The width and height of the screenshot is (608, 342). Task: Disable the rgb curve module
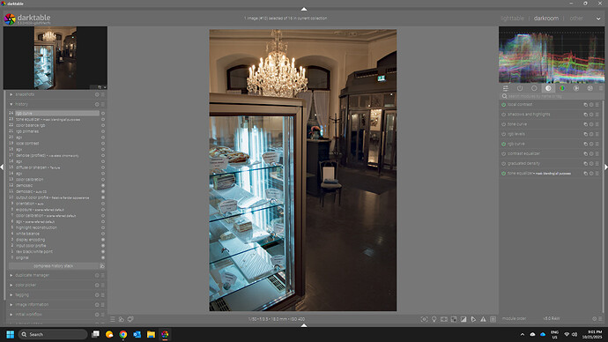click(504, 144)
